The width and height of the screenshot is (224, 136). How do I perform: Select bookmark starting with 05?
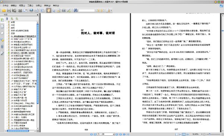pyautogui.click(x=21, y=47)
